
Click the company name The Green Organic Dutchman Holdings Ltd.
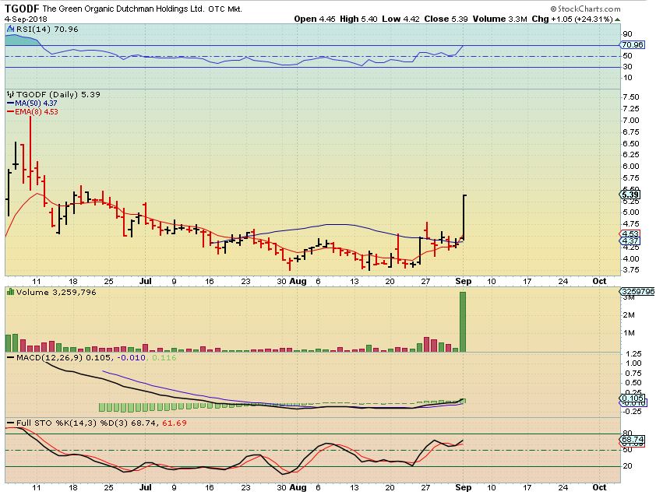click(124, 9)
